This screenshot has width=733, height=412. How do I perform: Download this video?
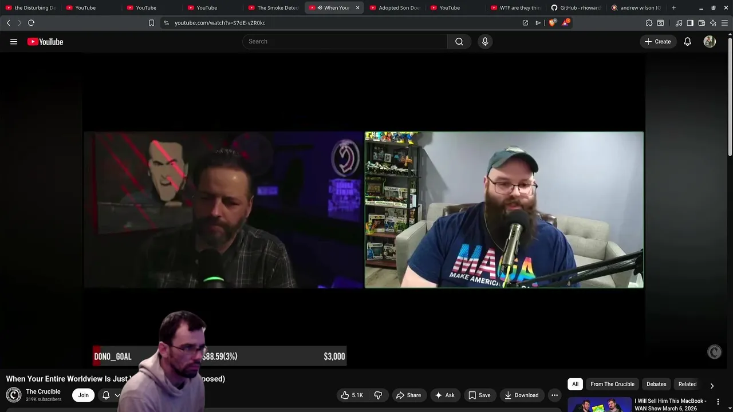pyautogui.click(x=521, y=395)
